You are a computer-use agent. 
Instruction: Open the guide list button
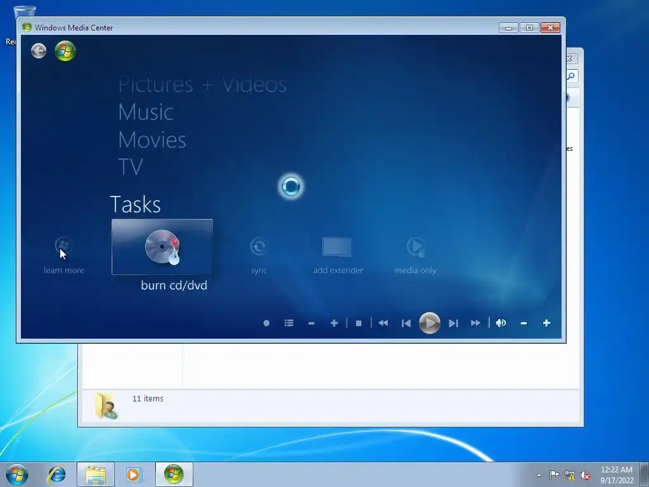pos(289,323)
